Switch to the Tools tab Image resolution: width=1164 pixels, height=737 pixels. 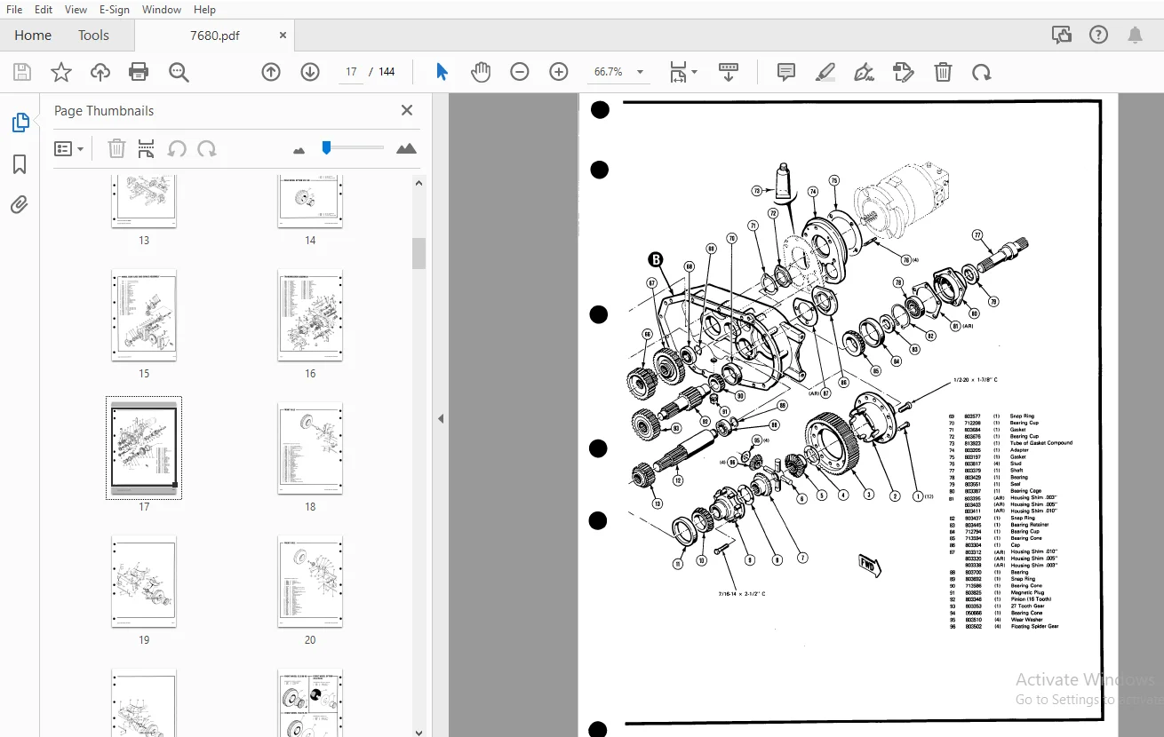(93, 36)
